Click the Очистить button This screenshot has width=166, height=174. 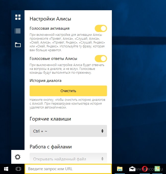[x=68, y=91]
